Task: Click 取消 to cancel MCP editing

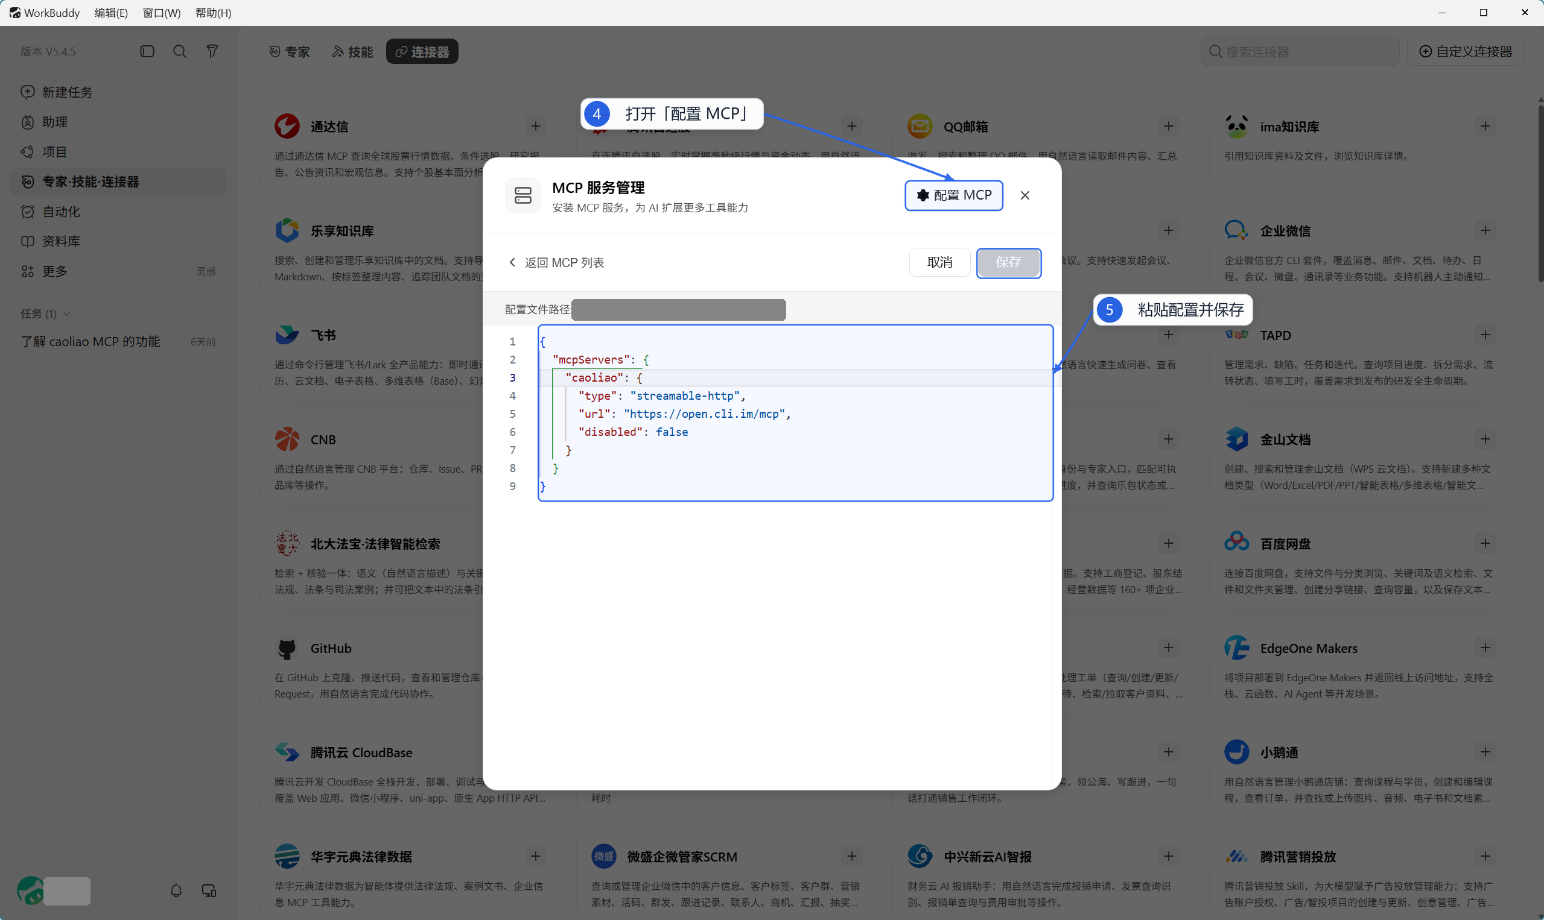Action: (940, 262)
